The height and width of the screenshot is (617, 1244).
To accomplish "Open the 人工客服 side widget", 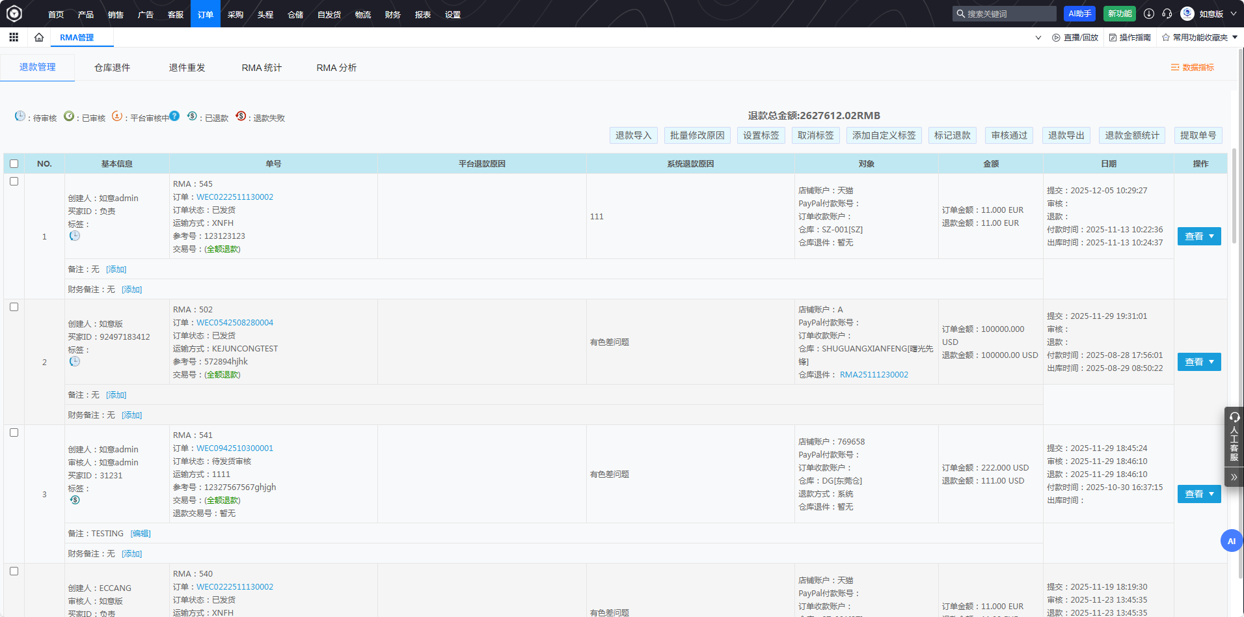I will coord(1234,437).
